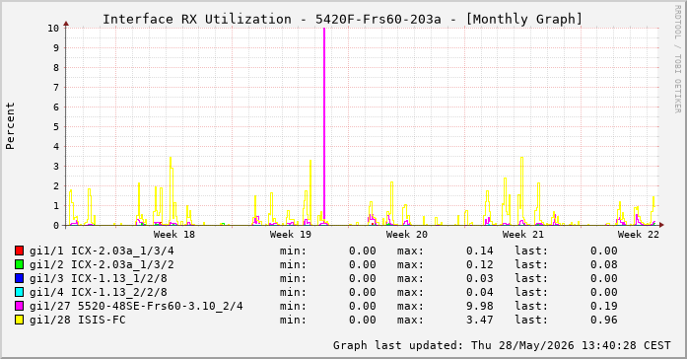Click legend label gi1/2 ICX-2.03a_1/3/2
The width and height of the screenshot is (687, 359).
(102, 264)
